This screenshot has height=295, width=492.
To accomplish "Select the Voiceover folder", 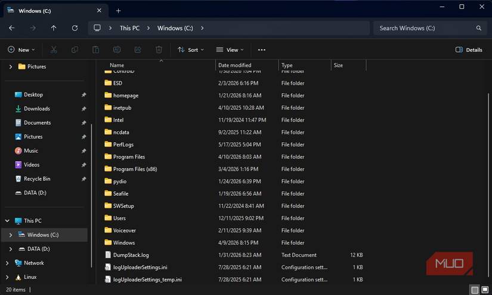I will click(x=124, y=231).
